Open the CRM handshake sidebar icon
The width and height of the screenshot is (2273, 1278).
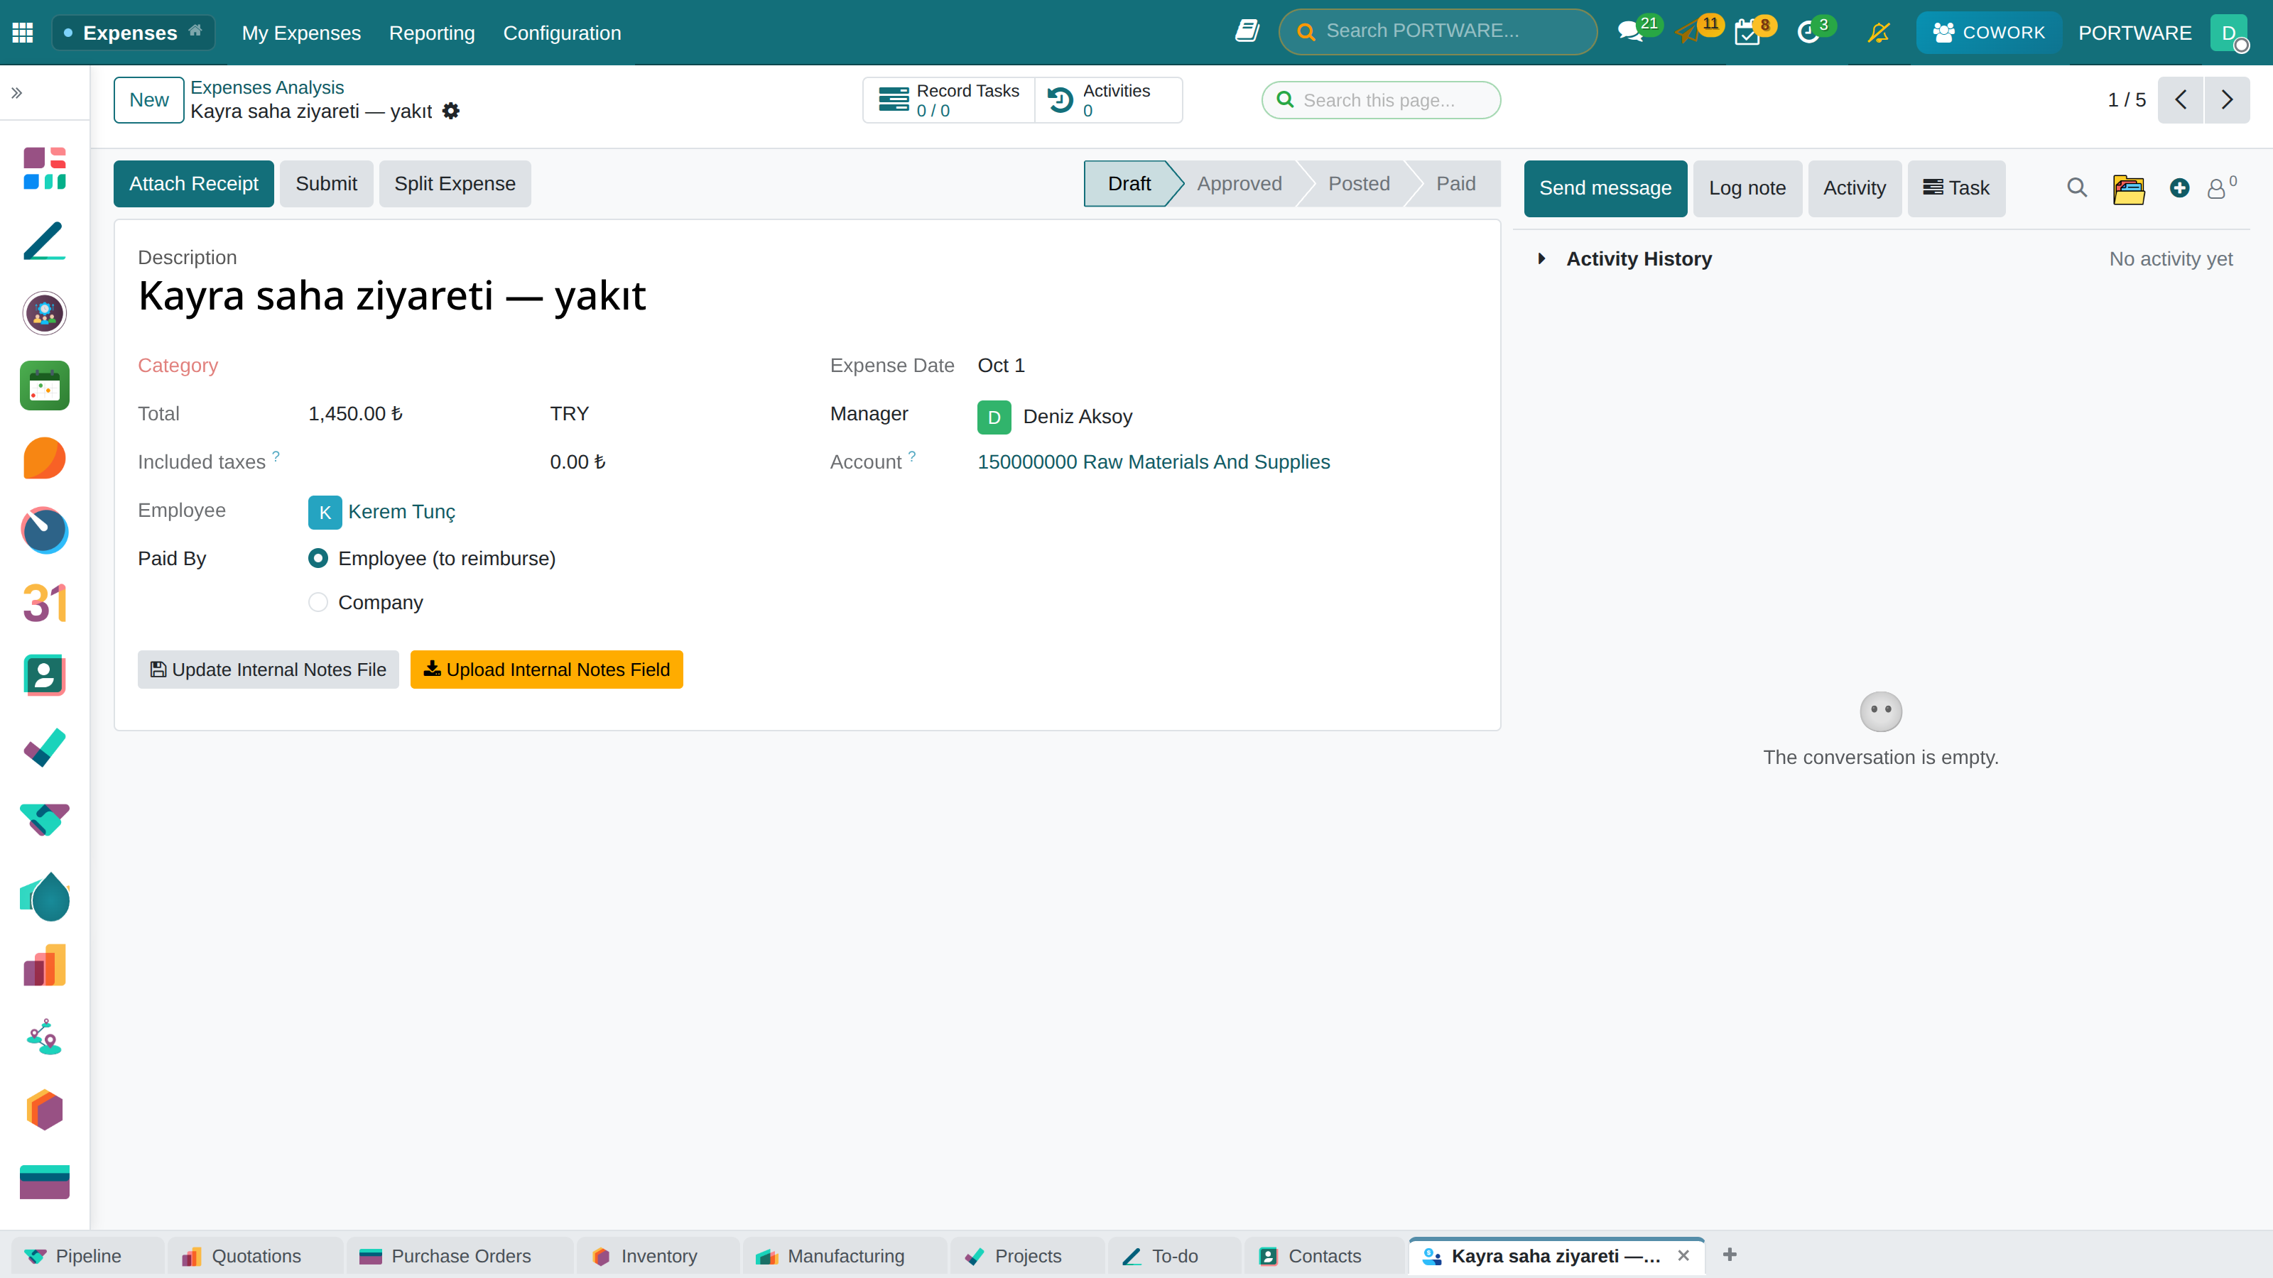[x=44, y=820]
